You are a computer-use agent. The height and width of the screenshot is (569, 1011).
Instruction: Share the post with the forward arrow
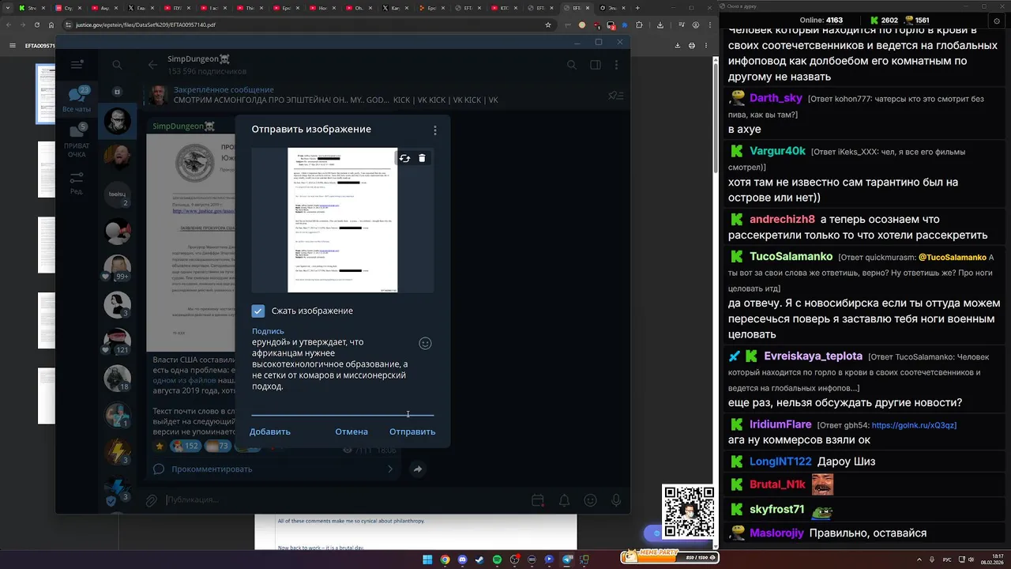[x=417, y=469]
